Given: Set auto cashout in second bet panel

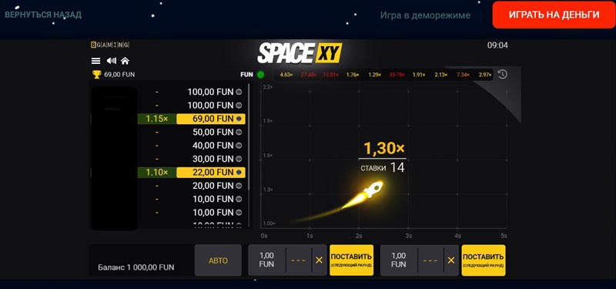Looking at the screenshot, I should tap(430, 260).
